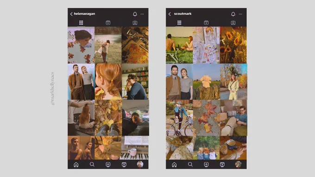The height and width of the screenshot is (177, 315).
Task: Tap Home icon in helenaeagan phone
Action: coord(76,165)
